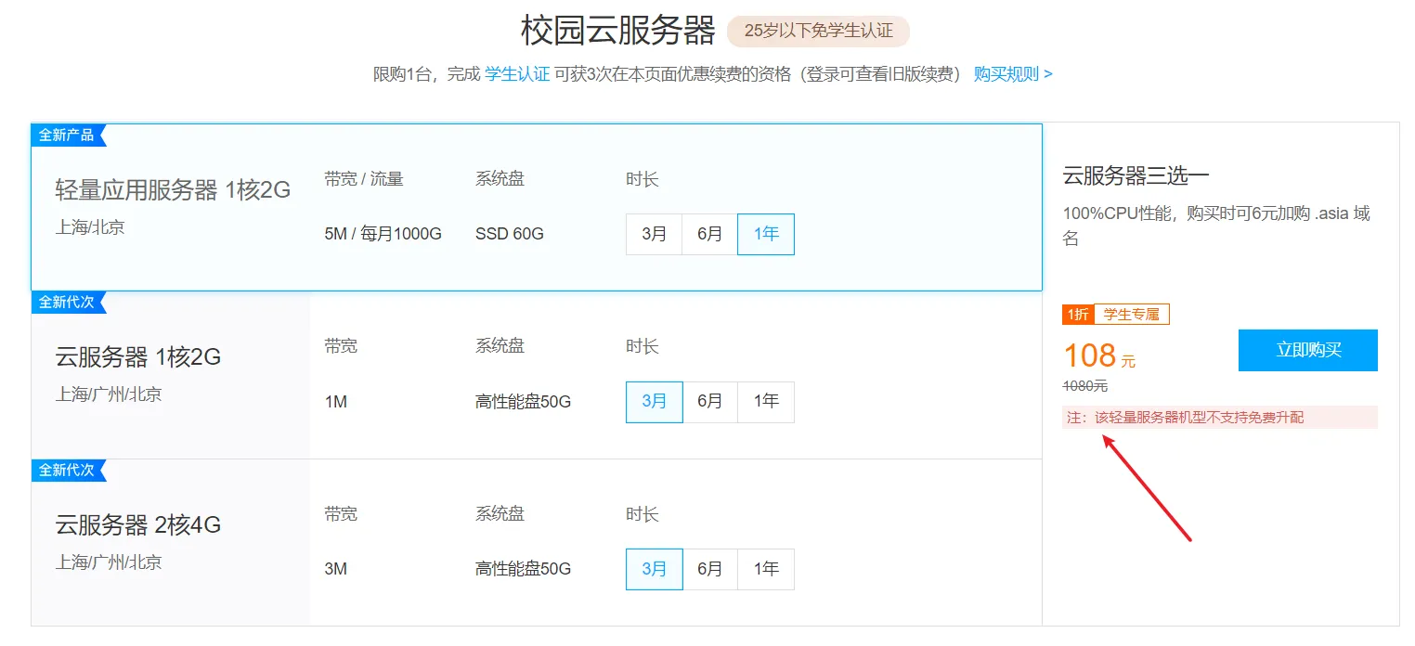This screenshot has height=646, width=1415.
Task: Click the 学生专属 badge
Action: 1131,315
